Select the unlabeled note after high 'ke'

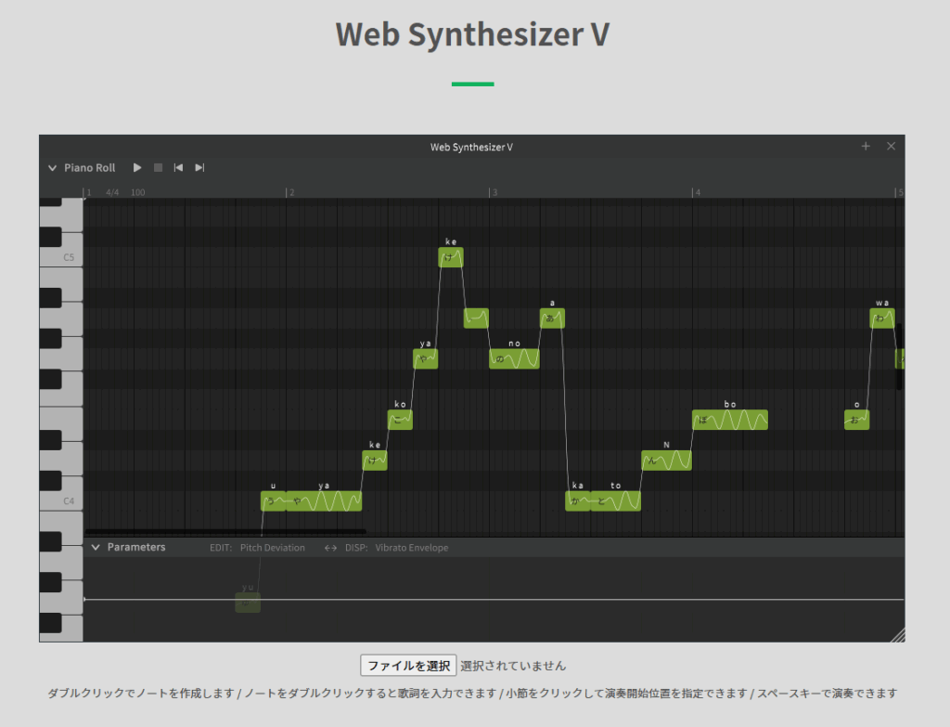point(476,318)
